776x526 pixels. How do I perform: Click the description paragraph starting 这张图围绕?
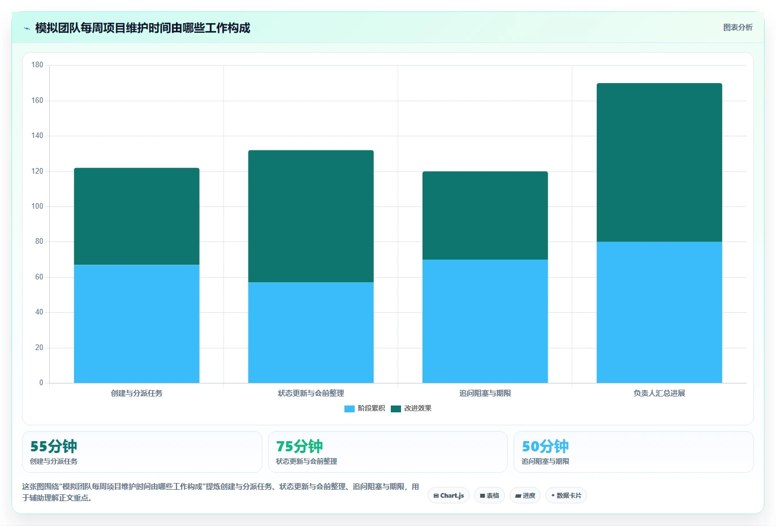tap(221, 492)
